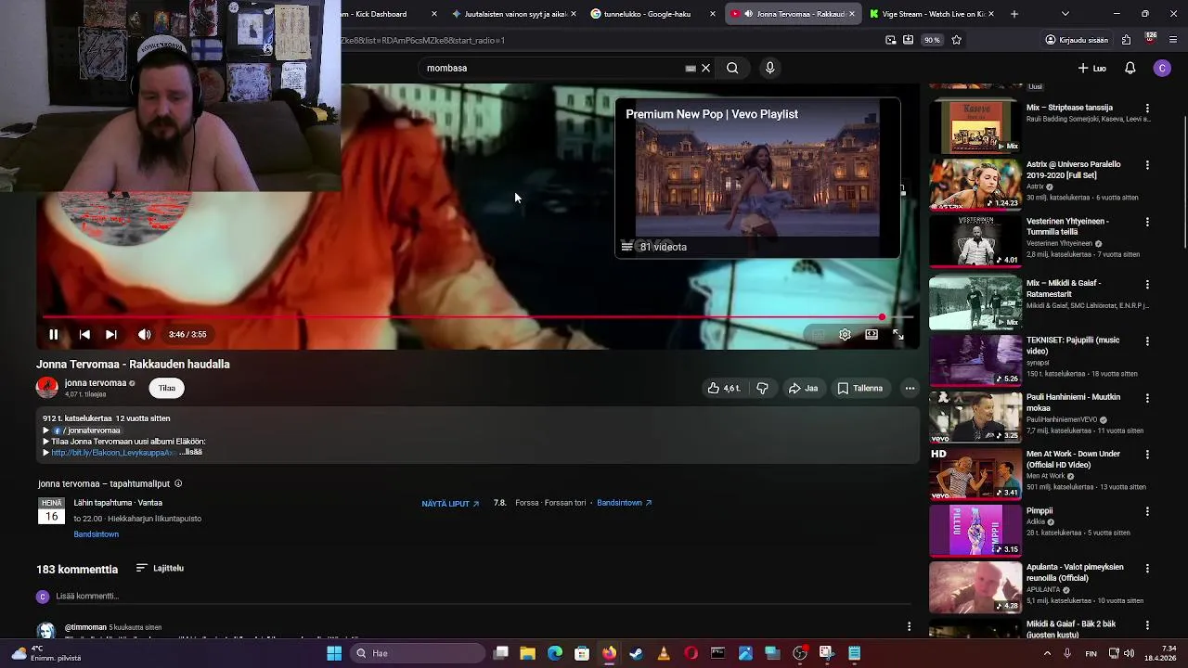Image resolution: width=1188 pixels, height=668 pixels.
Task: Open options for TEKNISET: Pajupilli video
Action: (1147, 341)
